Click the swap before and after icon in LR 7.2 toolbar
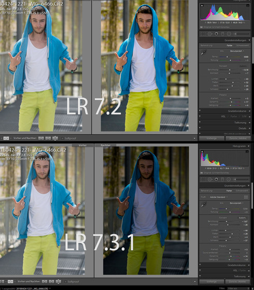This screenshot has height=290, width=254. click(55, 138)
